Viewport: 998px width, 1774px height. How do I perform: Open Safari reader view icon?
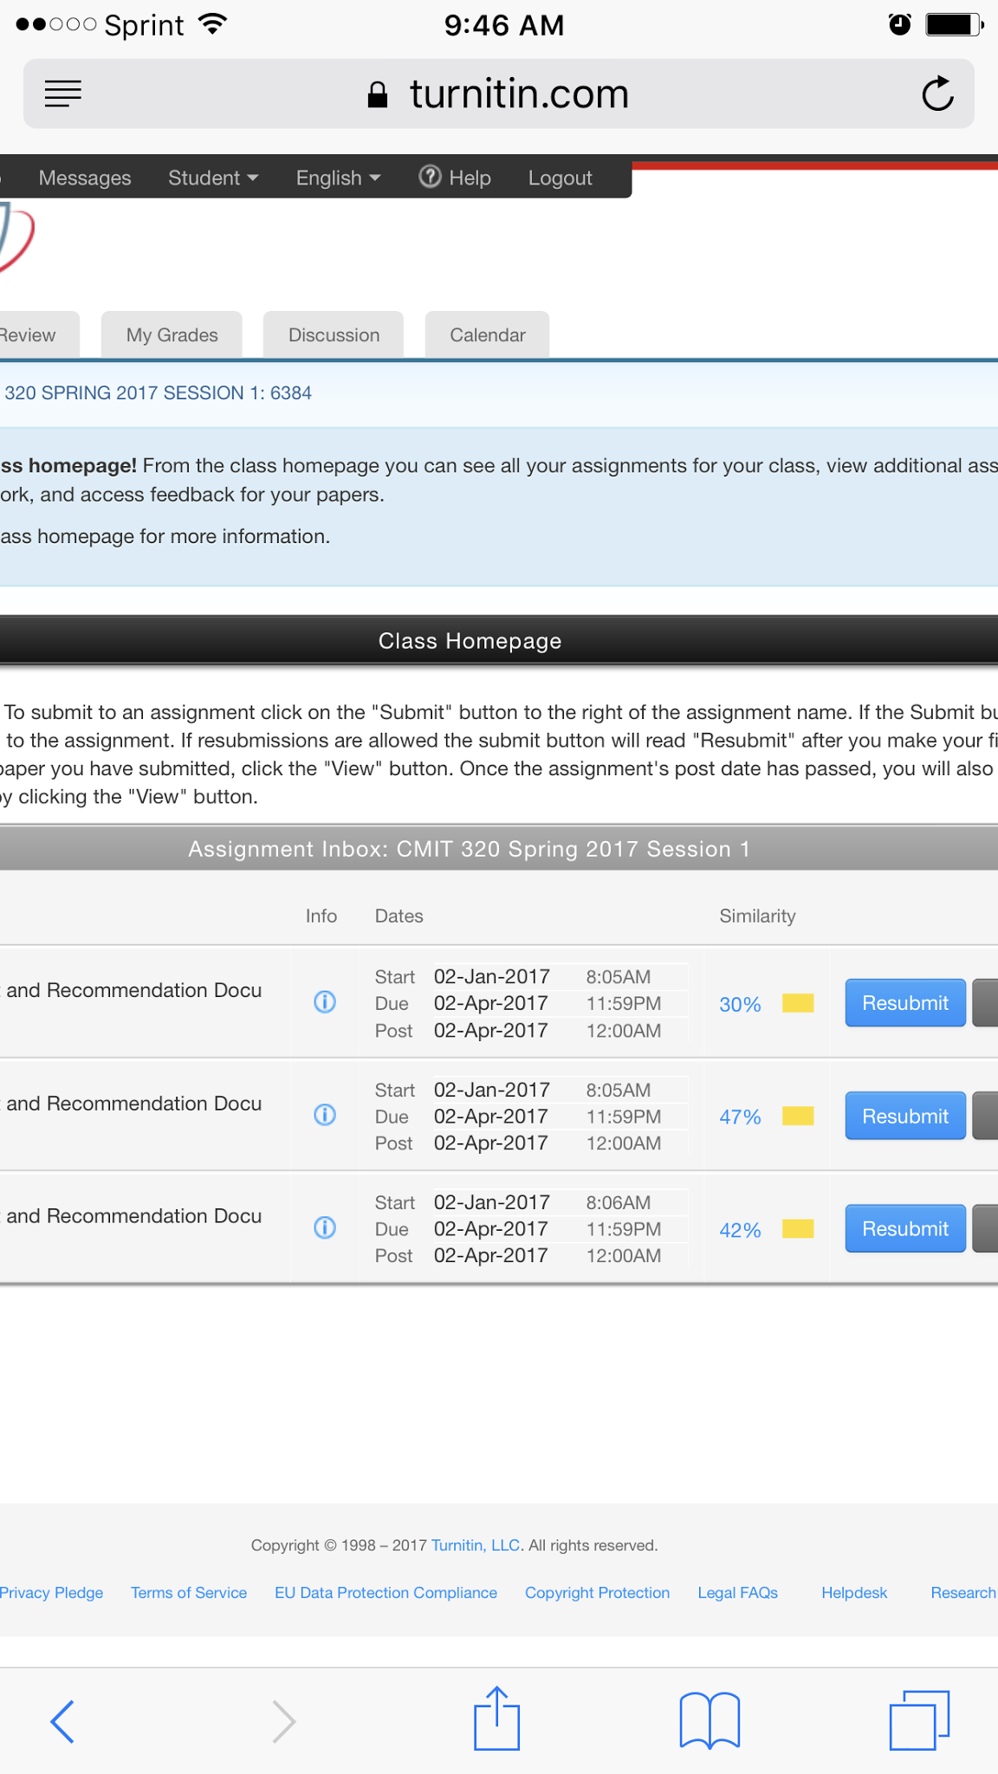[63, 94]
